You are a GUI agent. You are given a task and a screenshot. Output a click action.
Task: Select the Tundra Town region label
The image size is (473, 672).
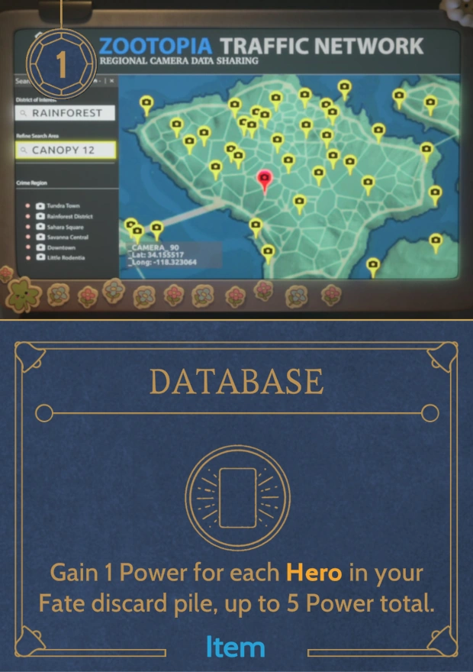click(63, 205)
